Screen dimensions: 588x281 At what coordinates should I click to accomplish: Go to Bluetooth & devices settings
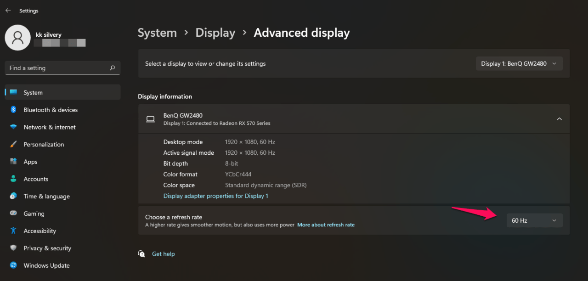(x=51, y=110)
